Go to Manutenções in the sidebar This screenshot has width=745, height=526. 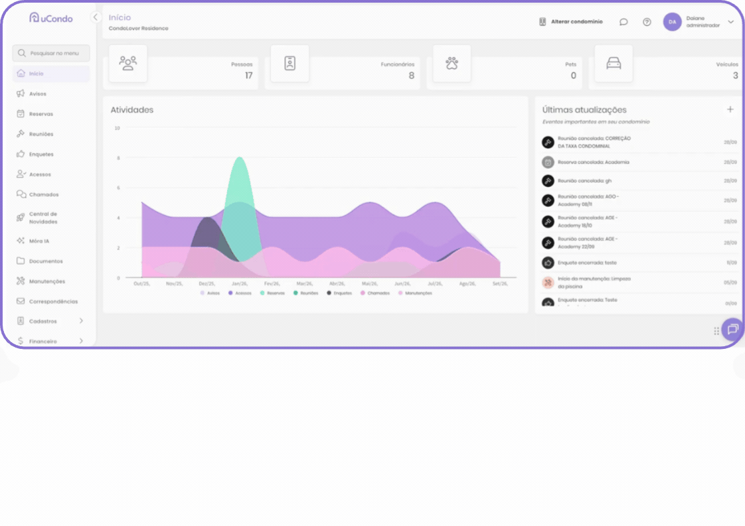click(51, 281)
